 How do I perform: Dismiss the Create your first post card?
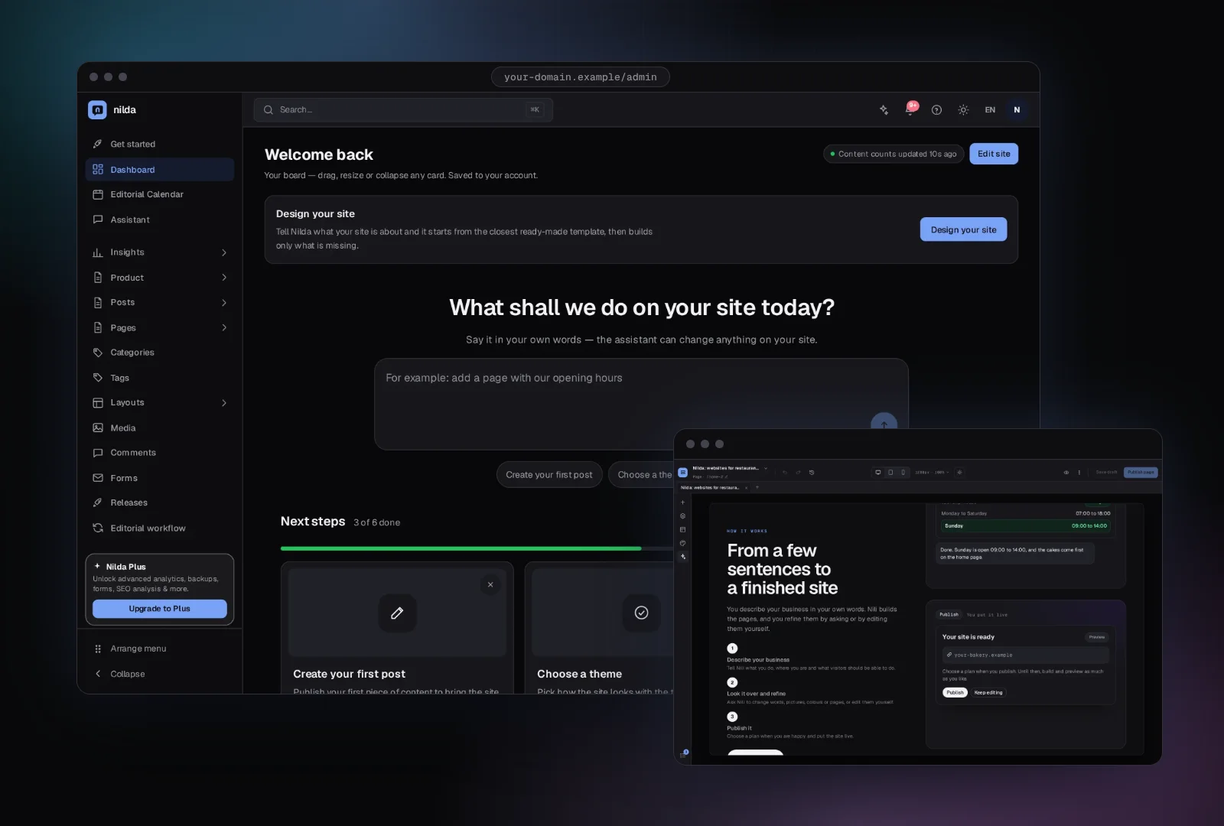pos(490,585)
